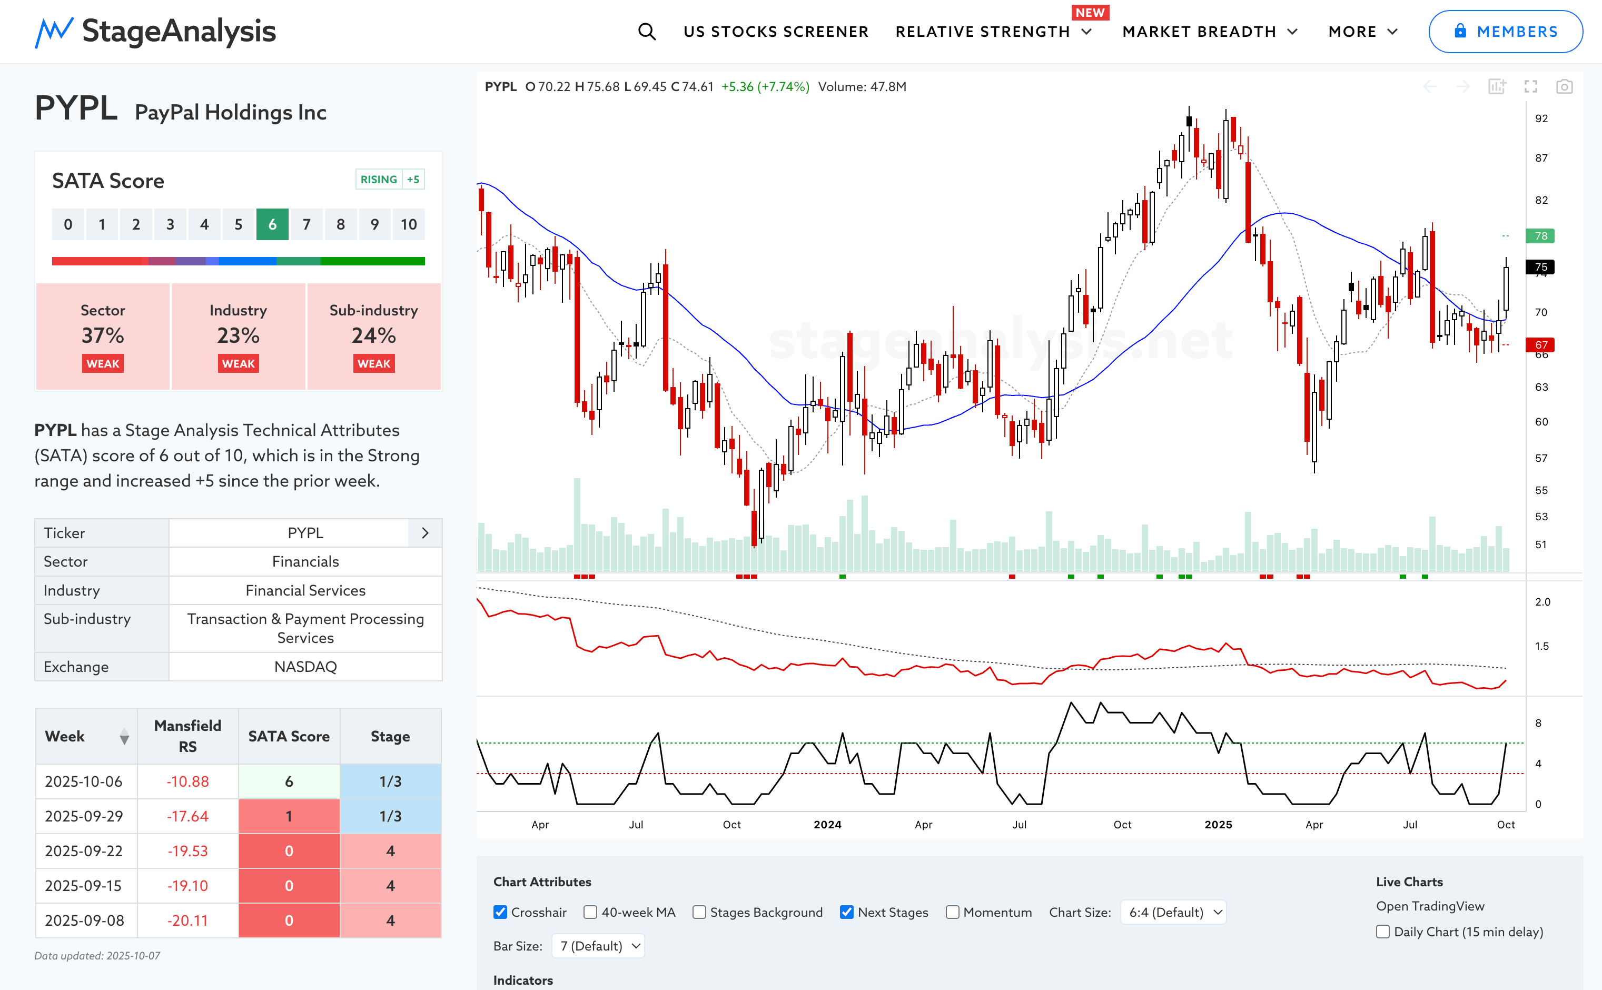Disable the Crosshair checkbox
1602x990 pixels.
(x=500, y=912)
